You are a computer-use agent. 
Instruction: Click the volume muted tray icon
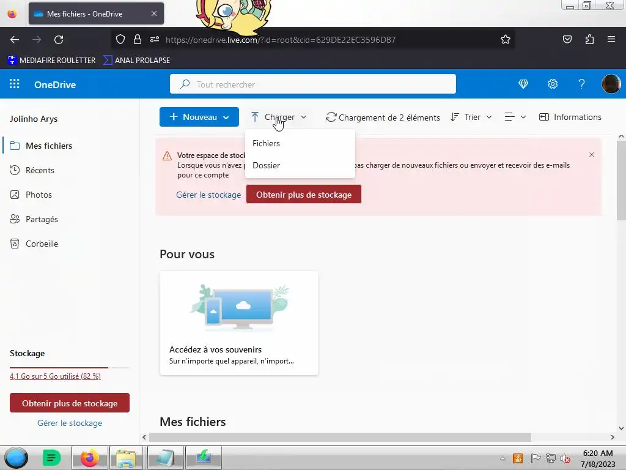(x=565, y=458)
